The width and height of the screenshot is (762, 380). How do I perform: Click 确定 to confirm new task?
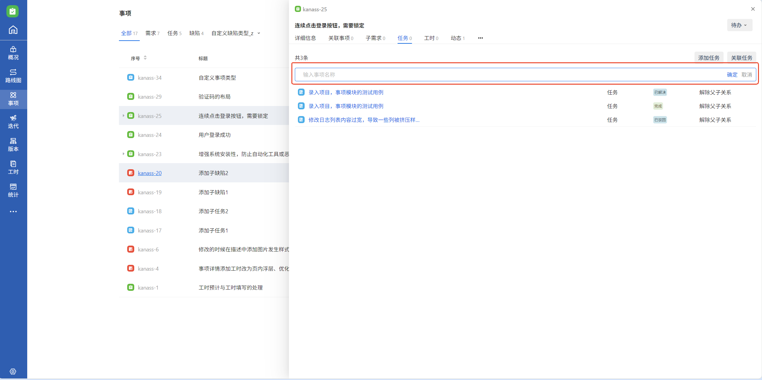point(732,75)
